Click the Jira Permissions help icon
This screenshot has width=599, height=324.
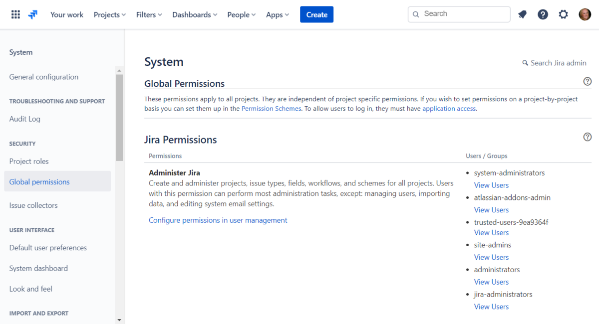click(x=587, y=137)
